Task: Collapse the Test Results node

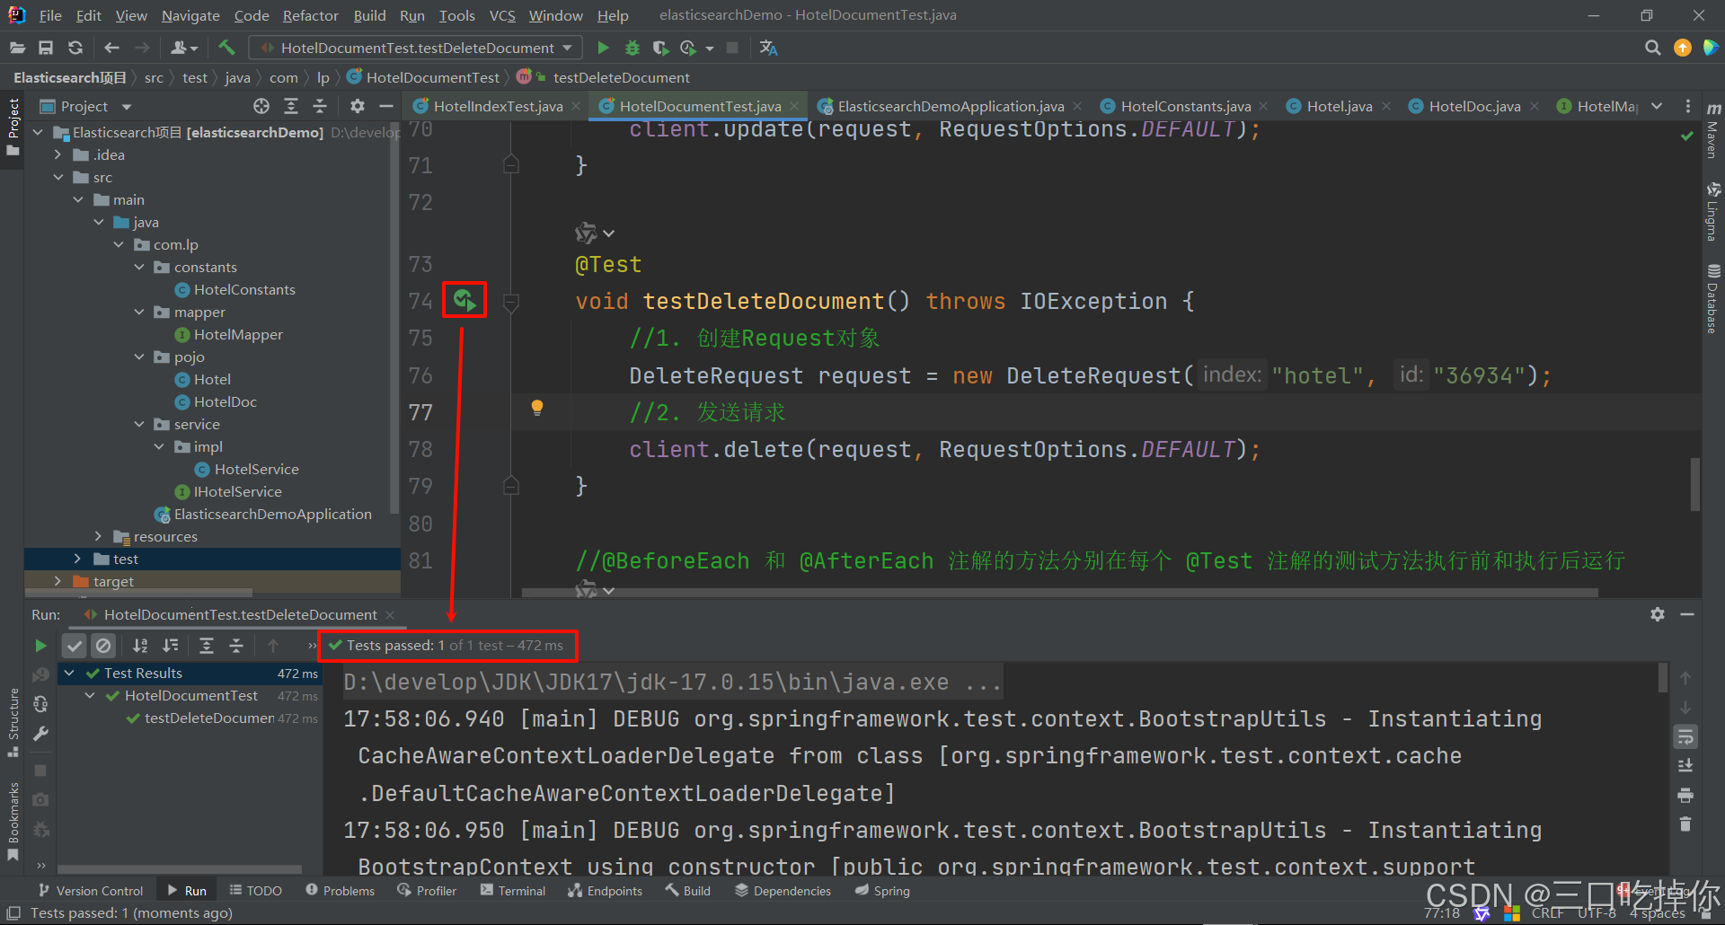Action: point(69,673)
